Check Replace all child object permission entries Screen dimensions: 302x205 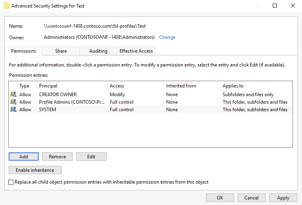tap(11, 182)
